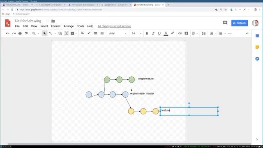Open the Insert menu

click(x=44, y=26)
